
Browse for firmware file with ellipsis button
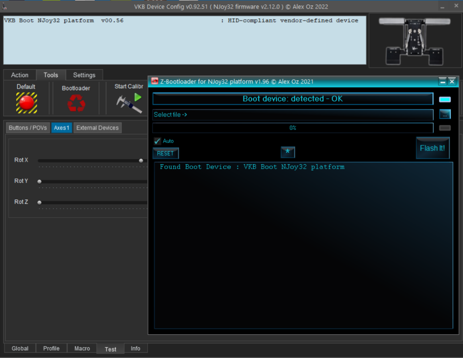coord(445,114)
